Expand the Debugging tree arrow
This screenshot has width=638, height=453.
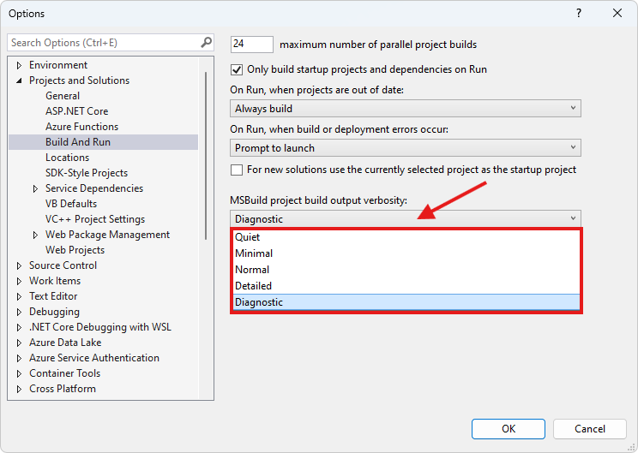19,312
